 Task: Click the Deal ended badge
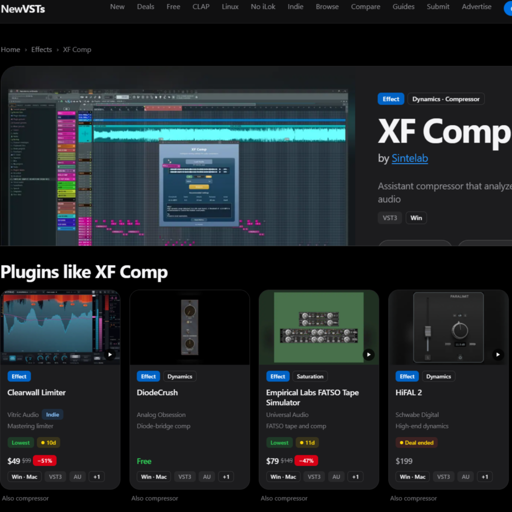(416, 443)
